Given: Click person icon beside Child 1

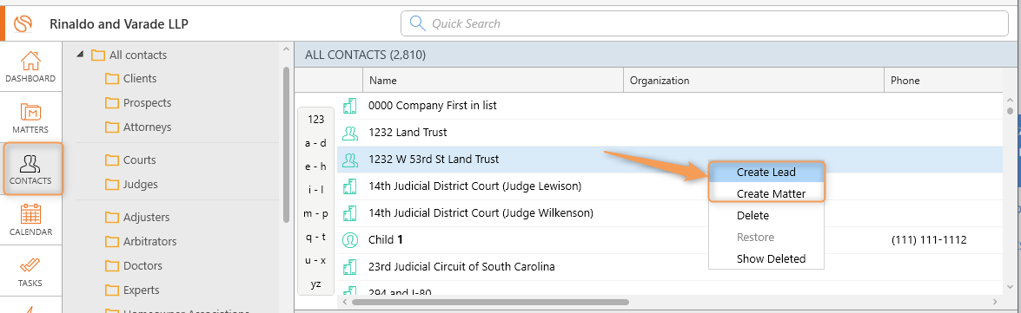Looking at the screenshot, I should 350,239.
